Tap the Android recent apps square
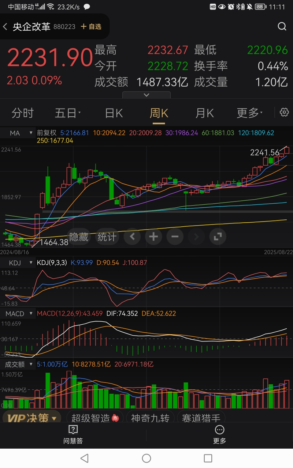Image resolution: width=293 pixels, height=468 pixels. click(x=208, y=458)
